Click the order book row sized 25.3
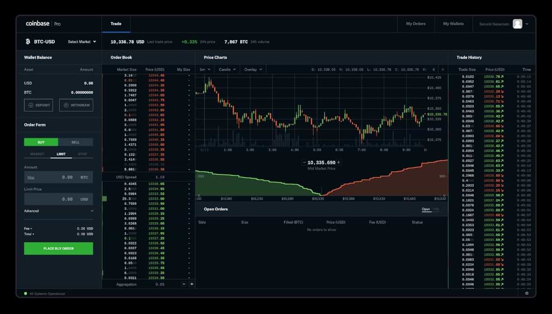This screenshot has width=552, height=314. click(148, 199)
